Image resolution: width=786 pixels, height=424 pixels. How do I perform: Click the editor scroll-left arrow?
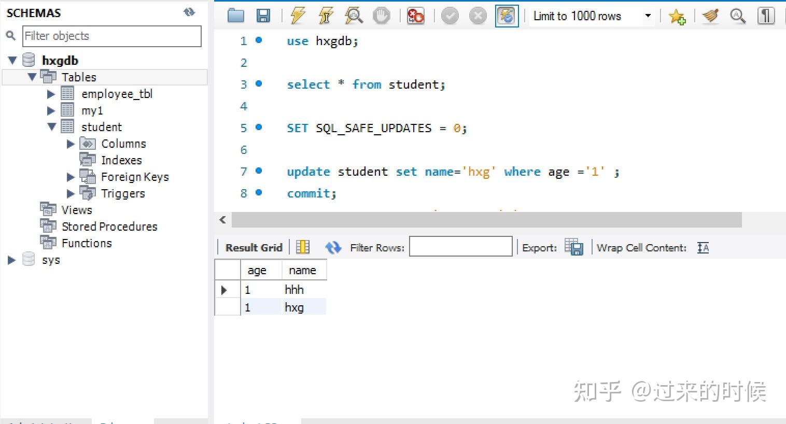222,220
